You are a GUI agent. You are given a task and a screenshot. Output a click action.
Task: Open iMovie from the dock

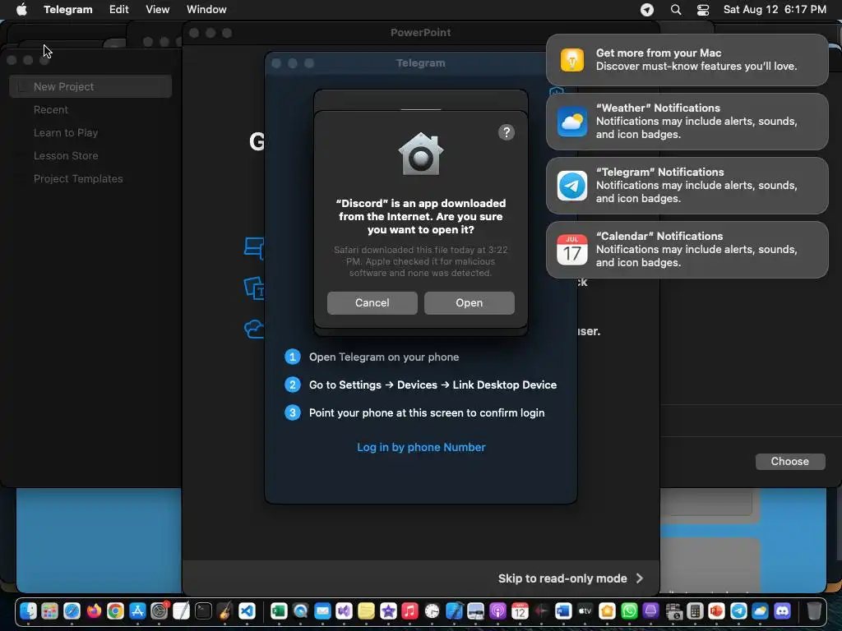coord(388,610)
